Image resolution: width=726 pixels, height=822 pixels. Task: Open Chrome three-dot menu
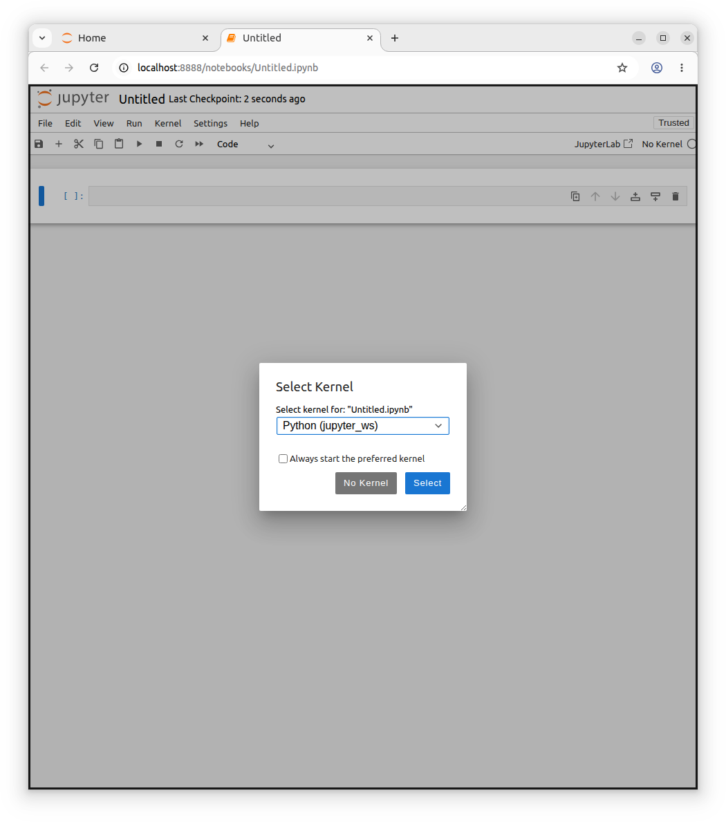point(682,68)
